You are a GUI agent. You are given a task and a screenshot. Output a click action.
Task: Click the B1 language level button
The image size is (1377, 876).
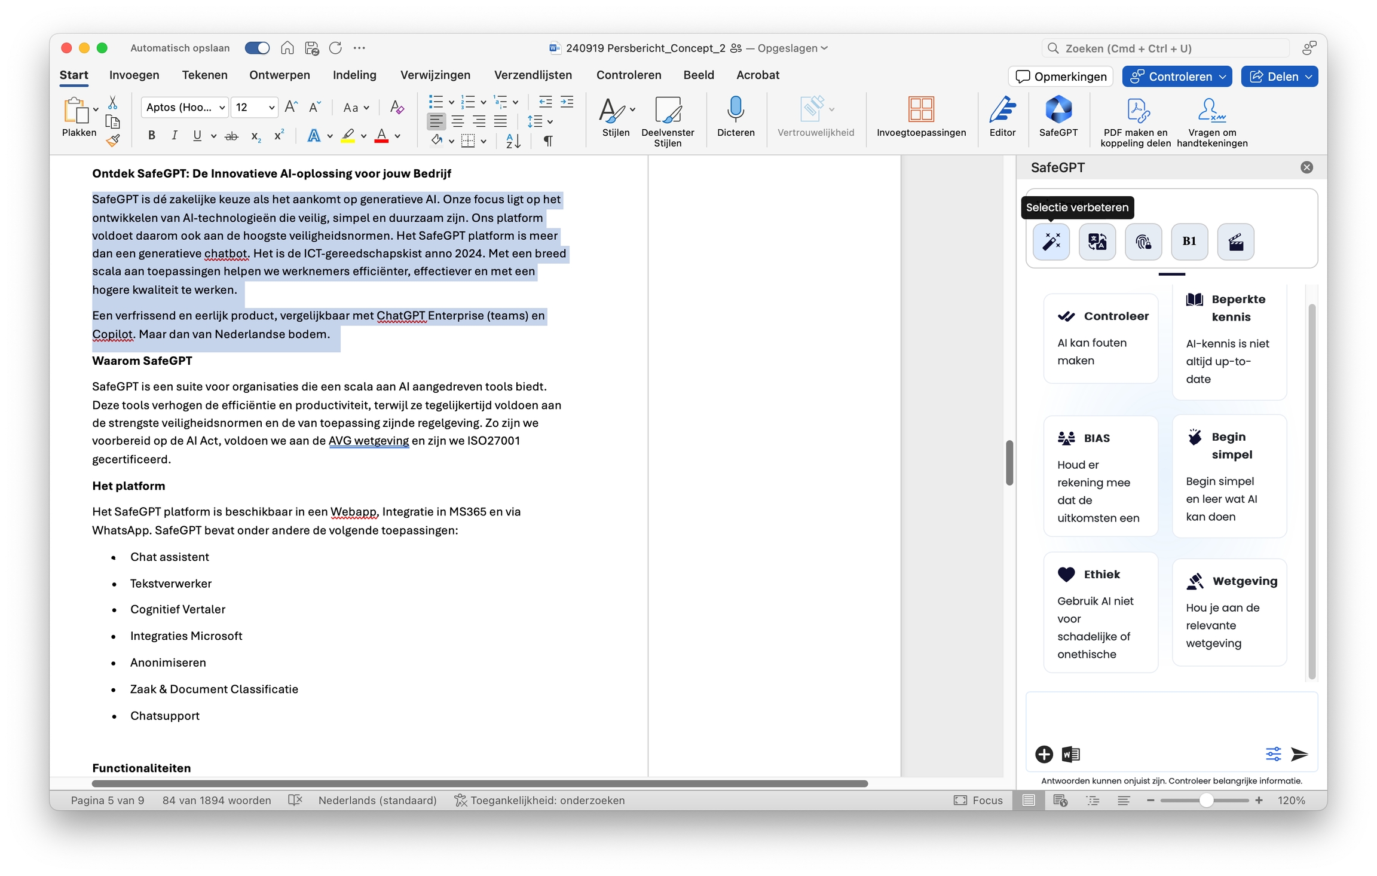coord(1189,242)
